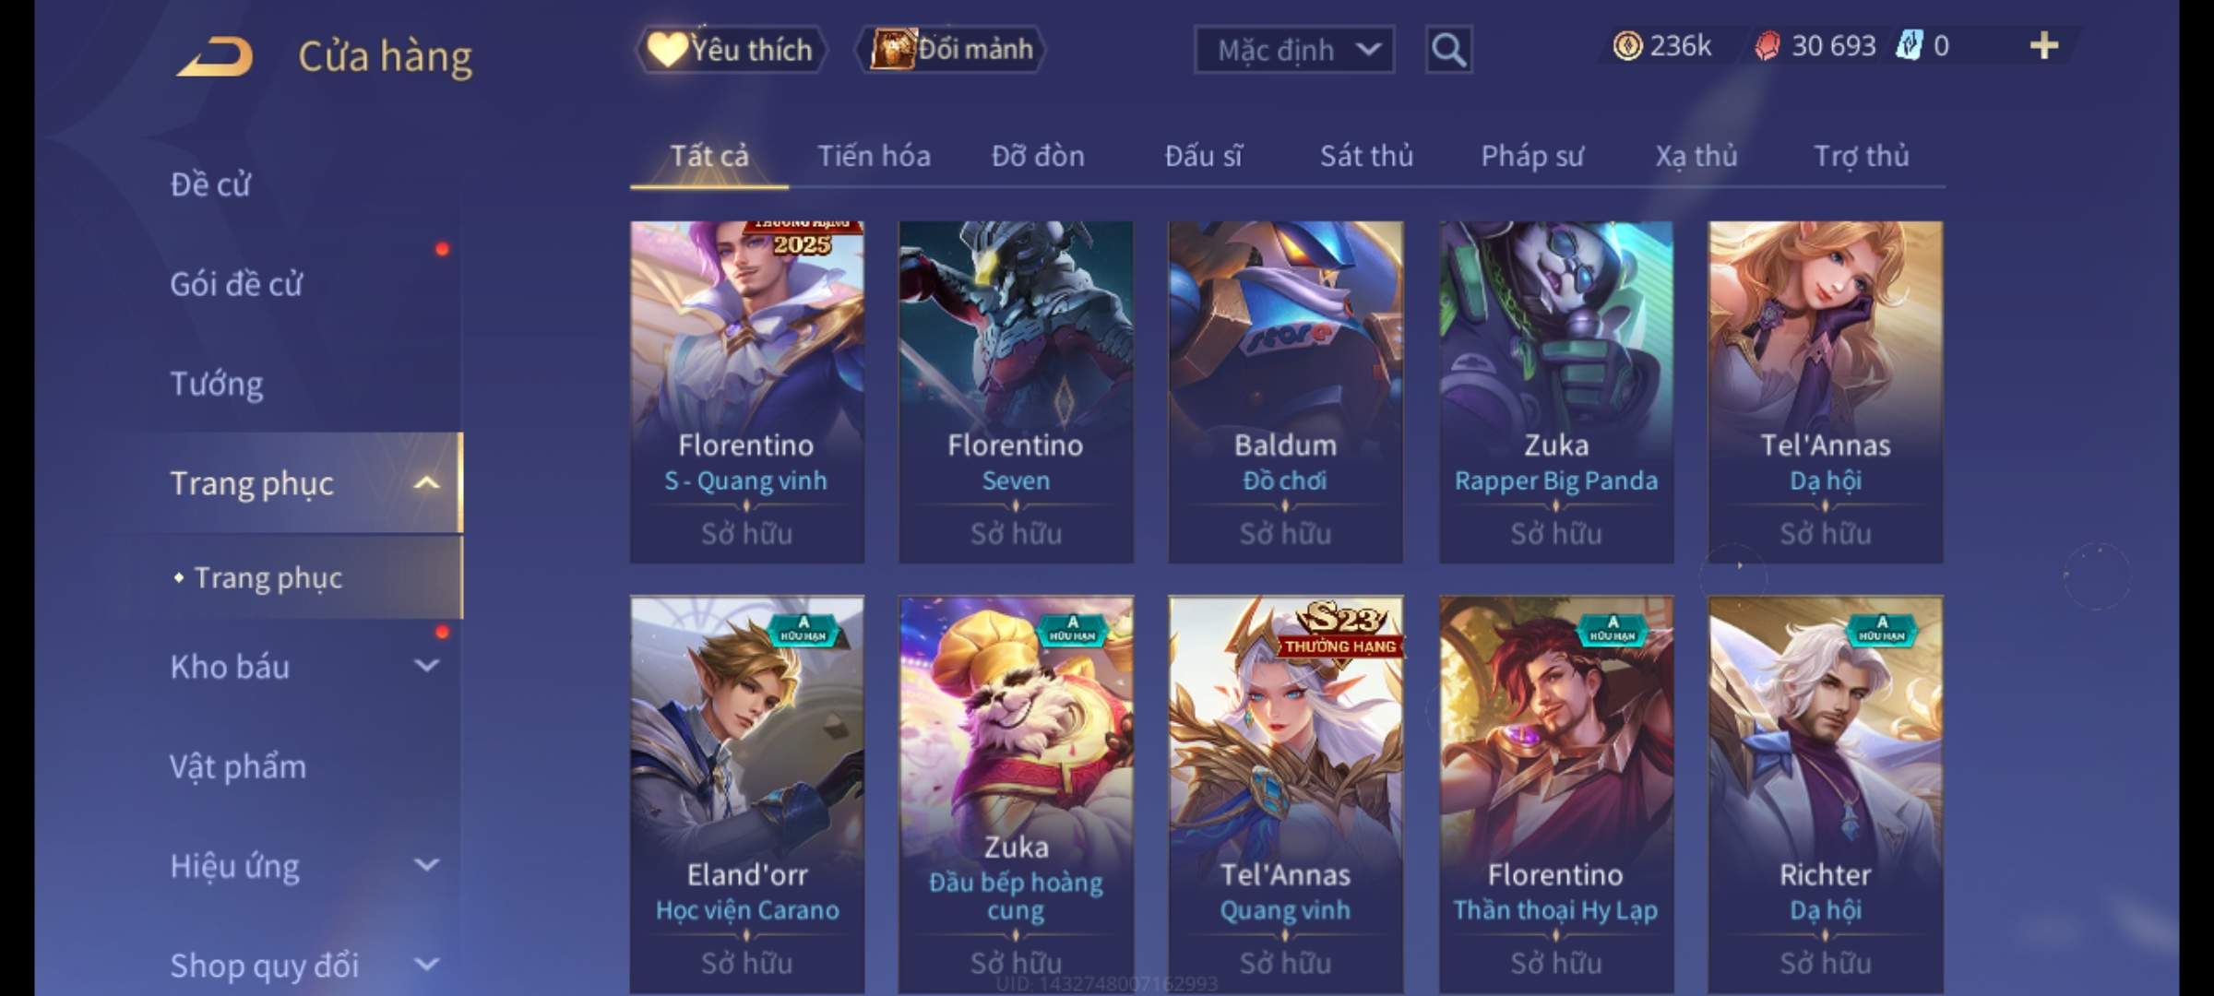
Task: Switch to the Sát thủ tab
Action: tap(1366, 156)
